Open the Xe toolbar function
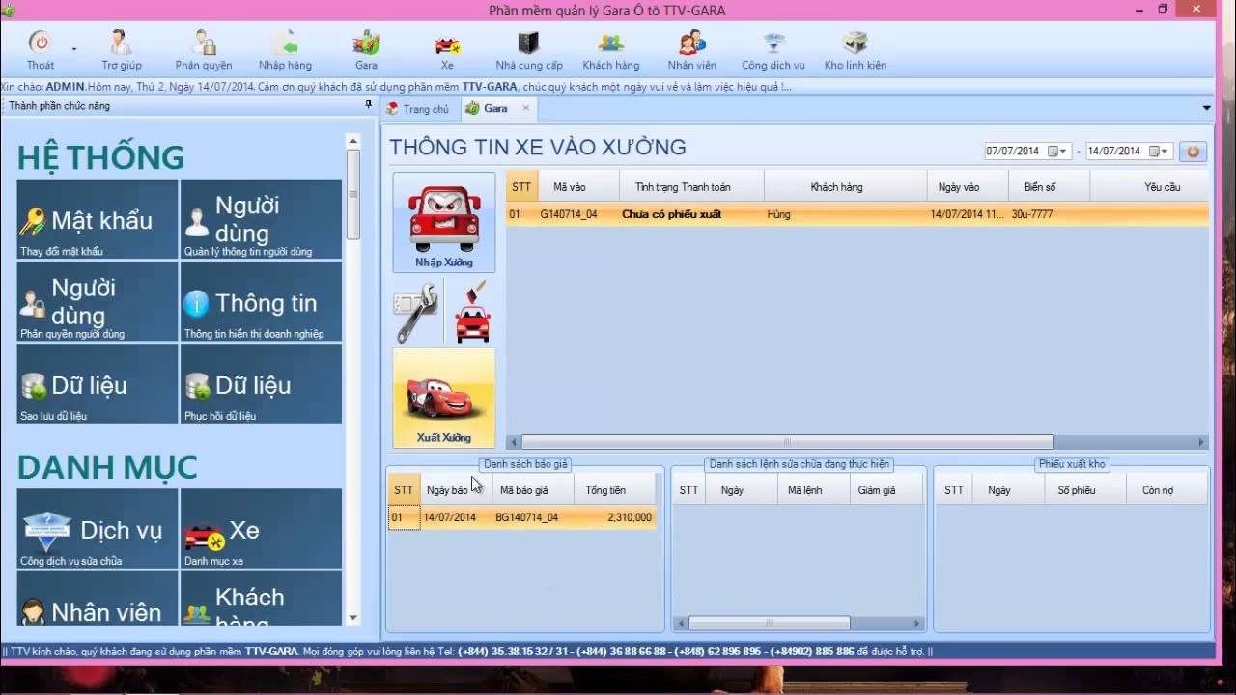 coord(445,48)
